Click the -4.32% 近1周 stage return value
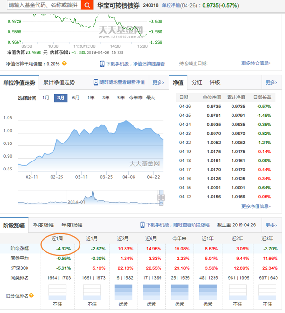Screen dimensions: 285x313 coord(63,249)
